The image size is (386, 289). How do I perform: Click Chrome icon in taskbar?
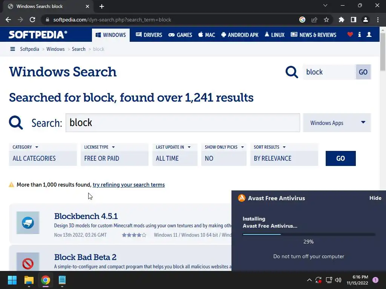coord(46,280)
